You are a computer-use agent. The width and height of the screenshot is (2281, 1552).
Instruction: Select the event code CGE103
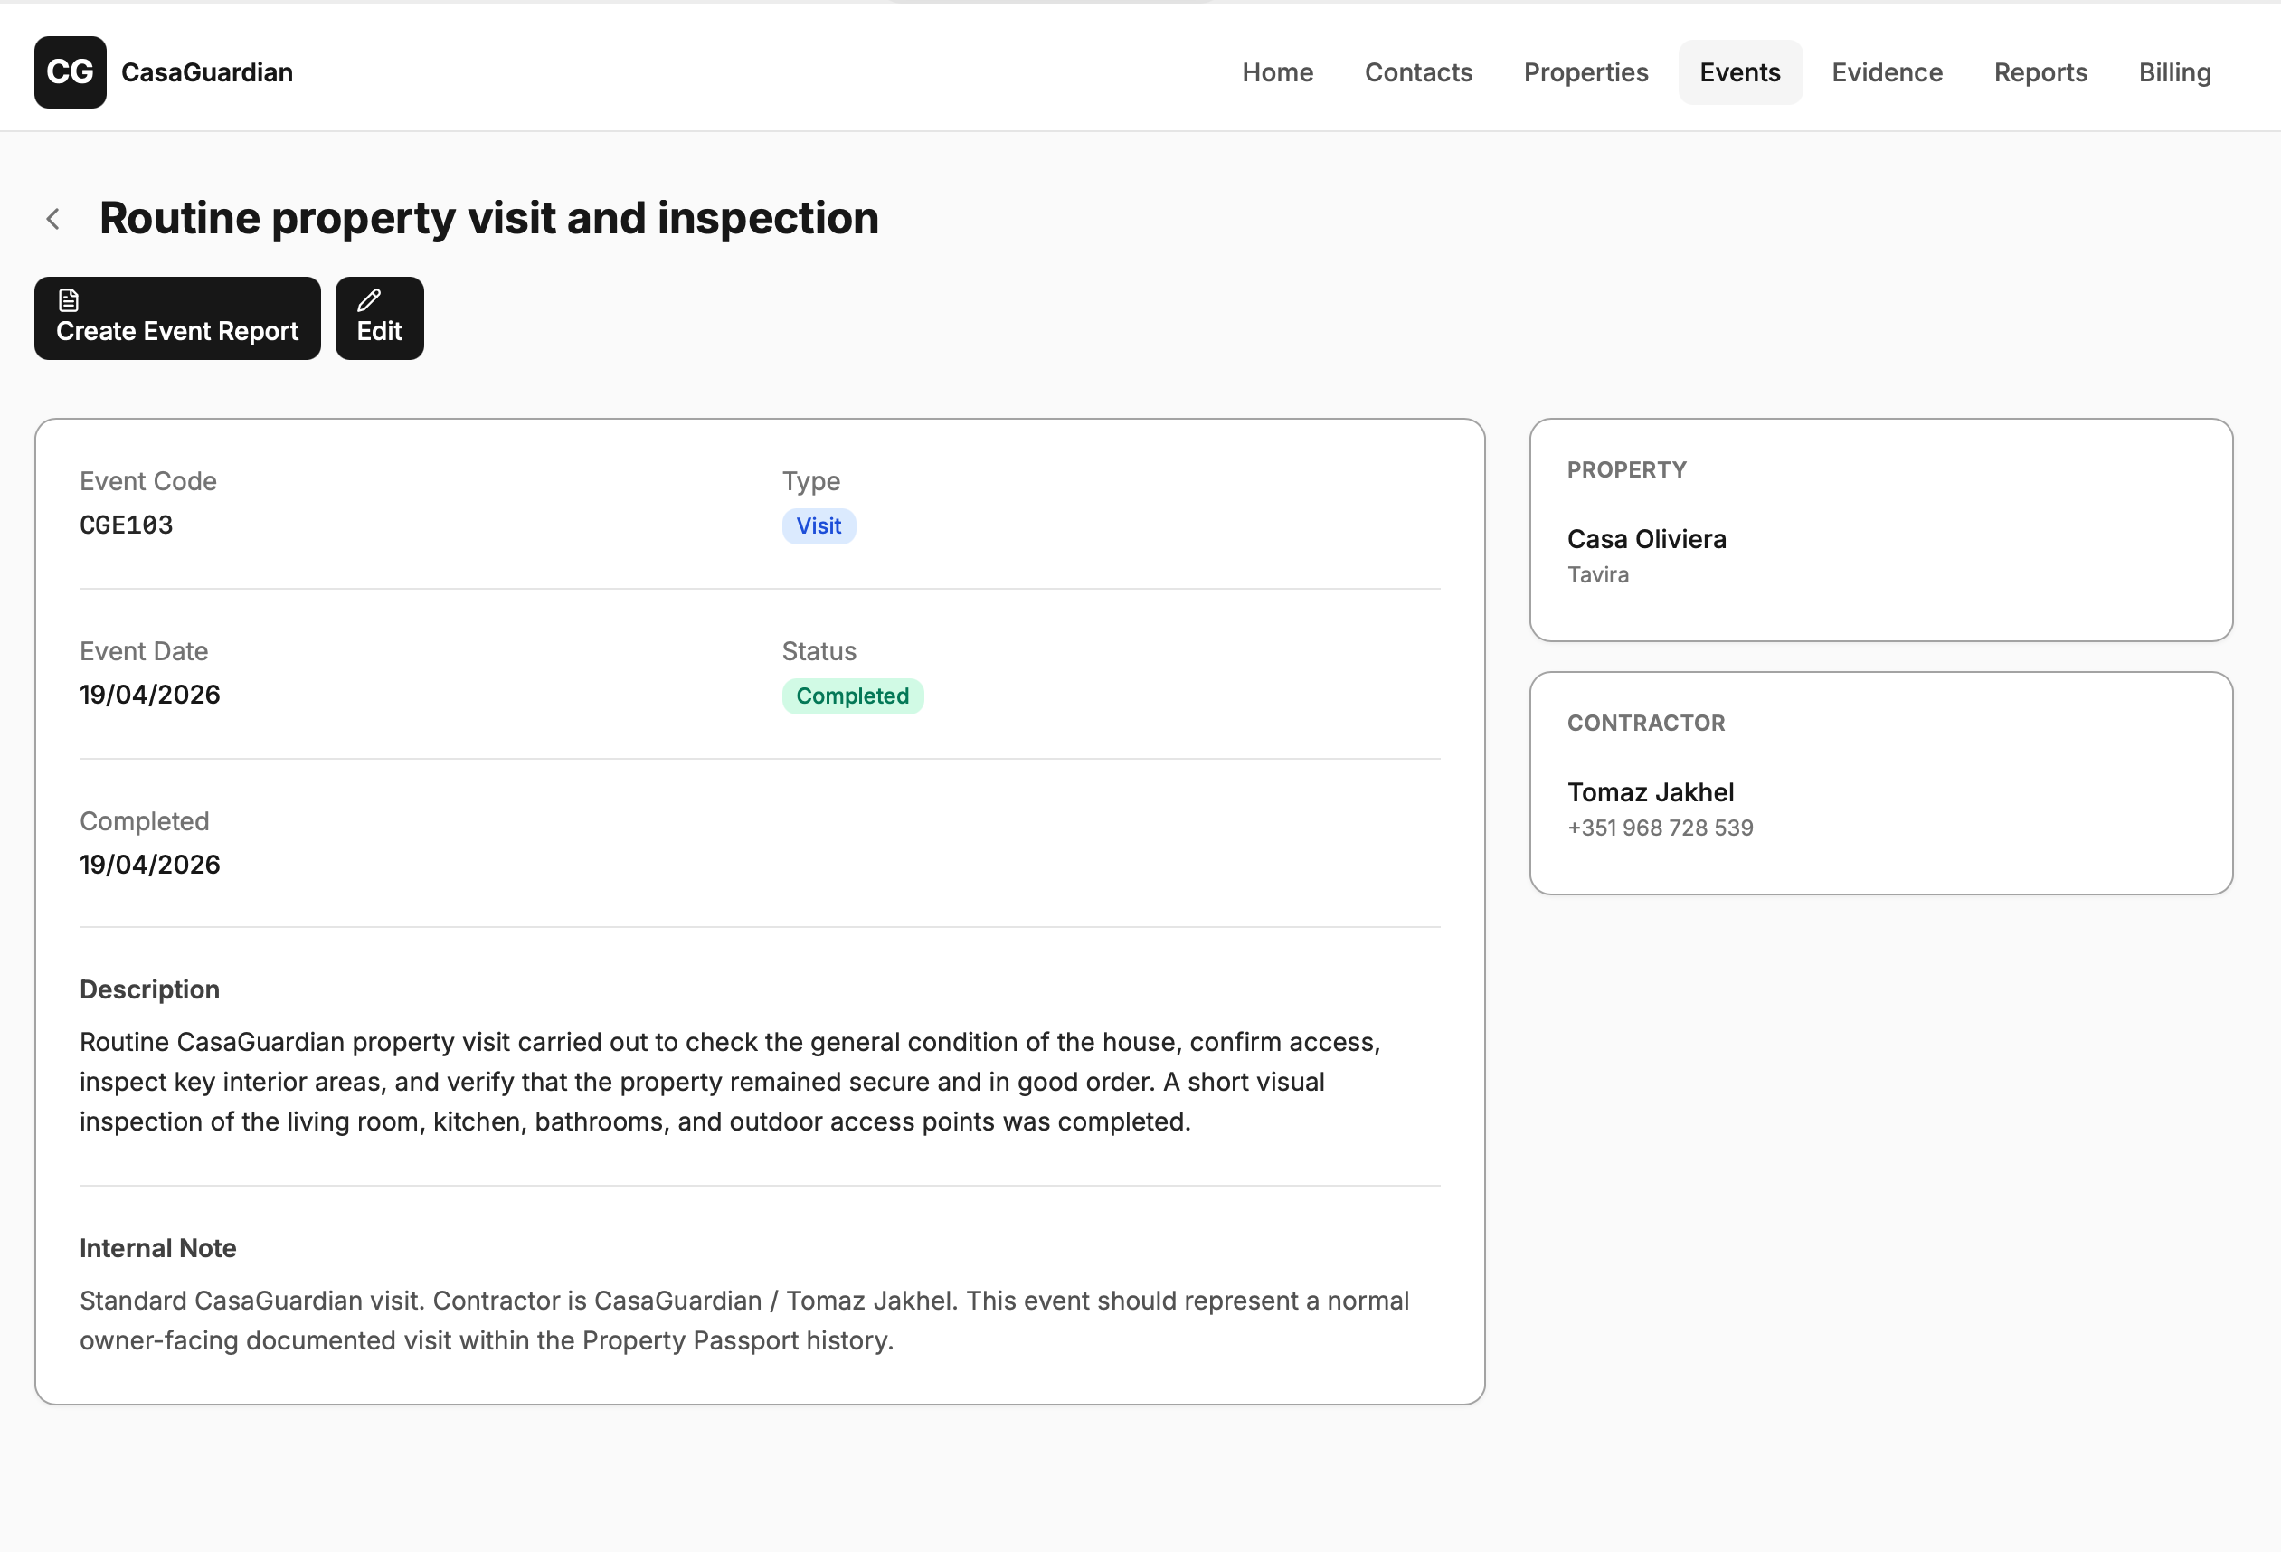pos(127,525)
